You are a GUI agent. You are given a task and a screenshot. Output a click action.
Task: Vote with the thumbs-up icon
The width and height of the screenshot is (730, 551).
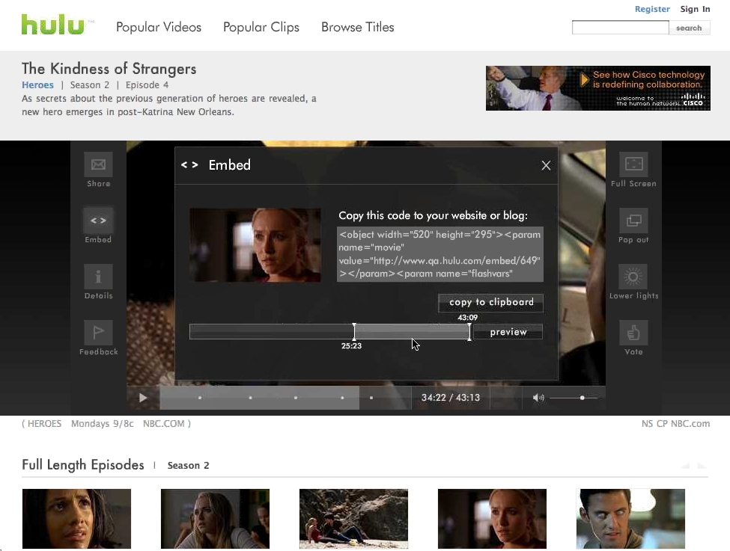pos(633,333)
